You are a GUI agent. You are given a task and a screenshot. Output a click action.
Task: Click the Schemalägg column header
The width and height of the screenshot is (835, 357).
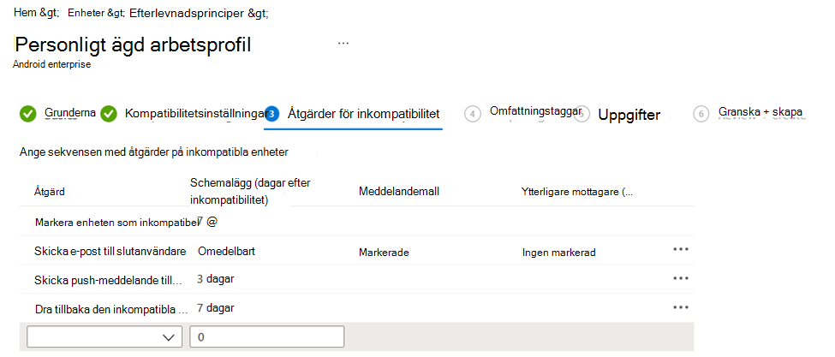(x=250, y=192)
